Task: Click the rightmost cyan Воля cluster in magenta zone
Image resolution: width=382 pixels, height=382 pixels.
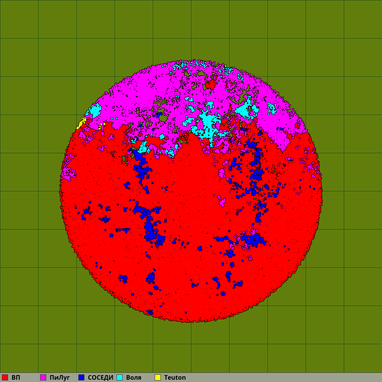Action: click(x=272, y=108)
